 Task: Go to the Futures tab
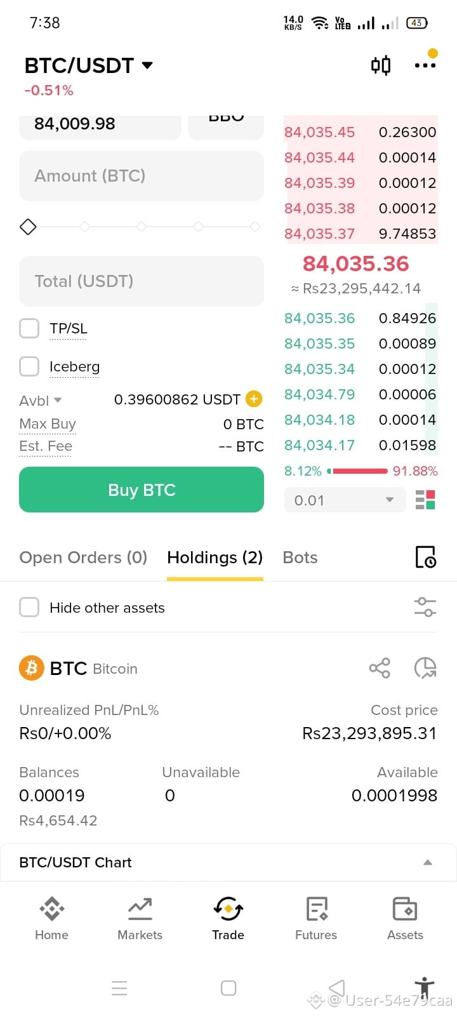(316, 918)
